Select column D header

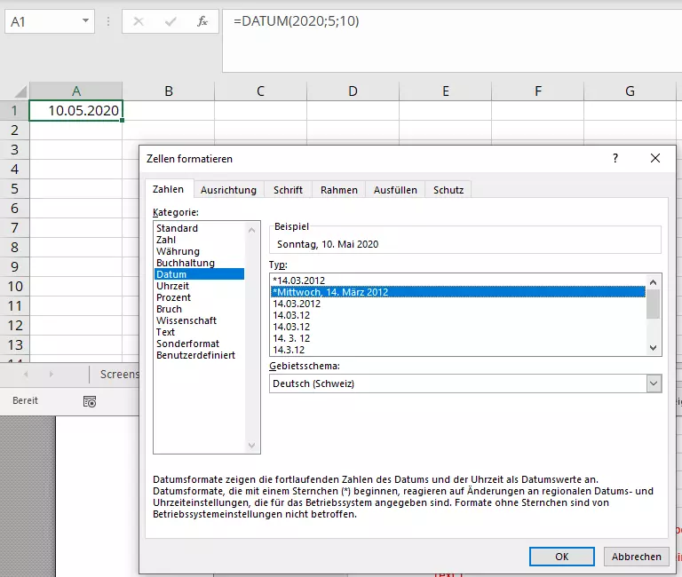(353, 91)
